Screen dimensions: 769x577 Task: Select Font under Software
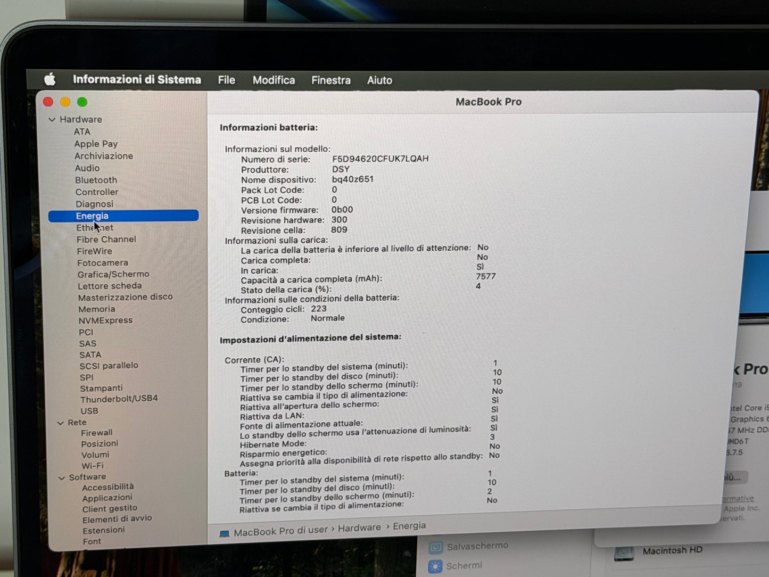92,541
